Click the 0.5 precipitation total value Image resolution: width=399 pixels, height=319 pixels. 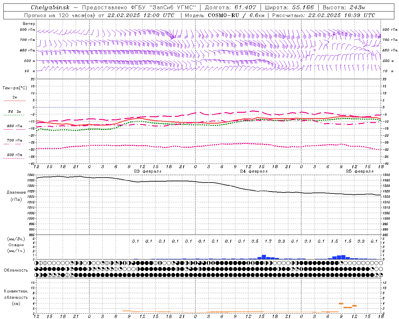[255, 241]
